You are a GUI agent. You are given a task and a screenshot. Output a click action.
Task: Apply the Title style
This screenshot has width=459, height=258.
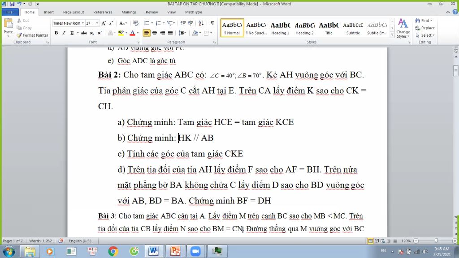coord(329,28)
